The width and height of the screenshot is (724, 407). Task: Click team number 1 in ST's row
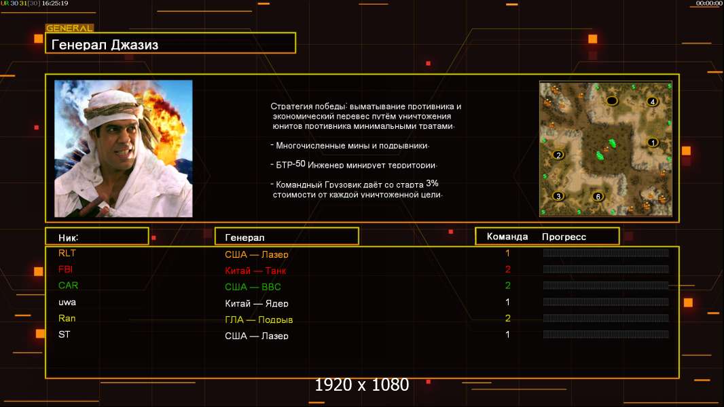point(507,334)
